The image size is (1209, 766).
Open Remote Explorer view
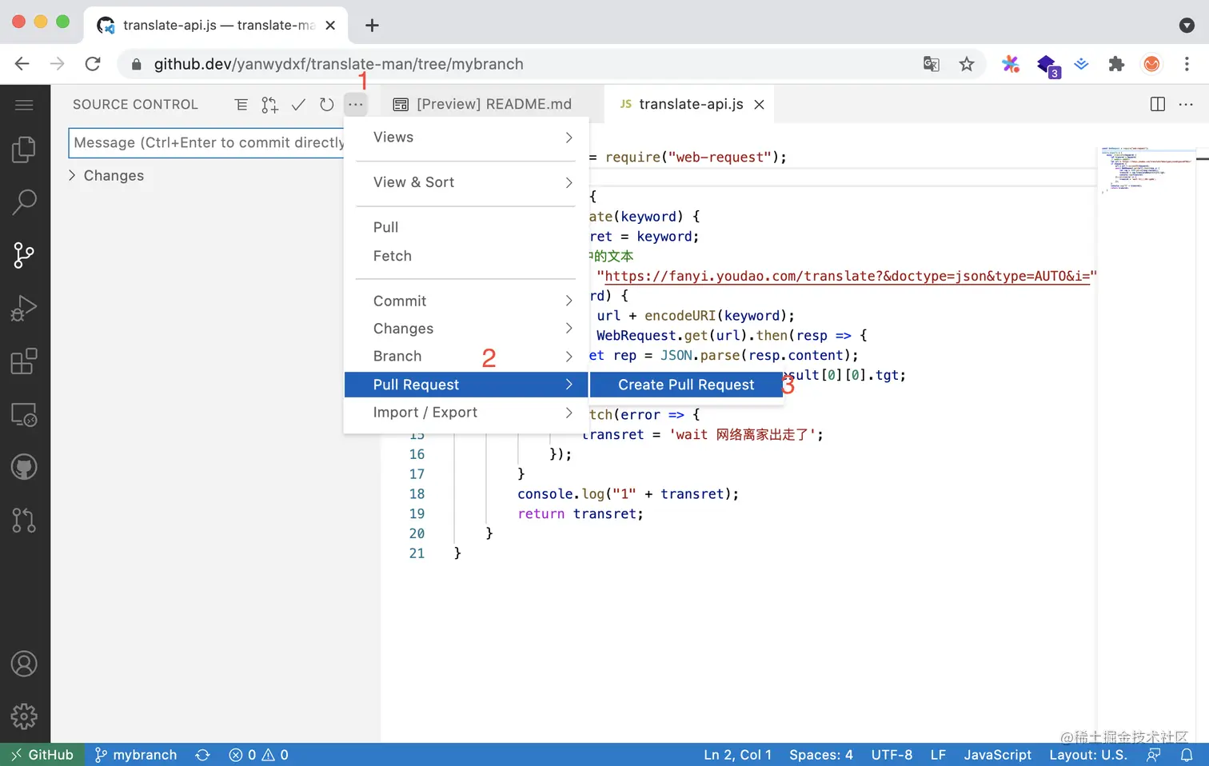[24, 414]
